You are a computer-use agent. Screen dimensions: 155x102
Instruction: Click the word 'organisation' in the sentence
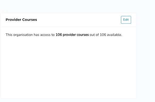click(23, 35)
